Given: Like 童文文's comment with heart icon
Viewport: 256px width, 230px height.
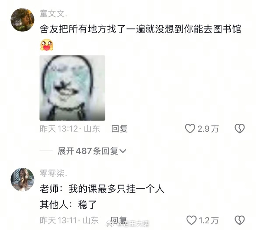Looking at the screenshot, I should point(190,129).
